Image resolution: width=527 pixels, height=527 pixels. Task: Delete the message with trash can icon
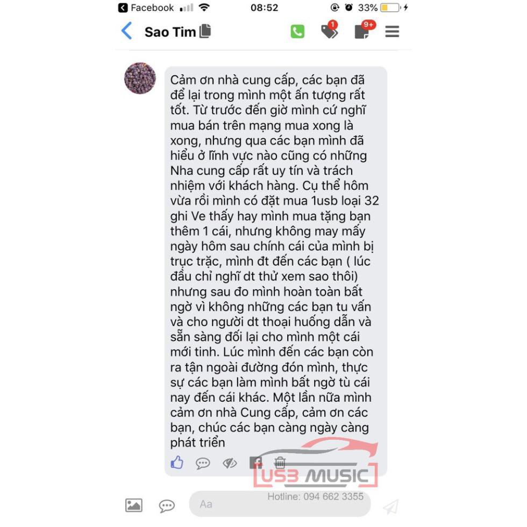pyautogui.click(x=280, y=462)
